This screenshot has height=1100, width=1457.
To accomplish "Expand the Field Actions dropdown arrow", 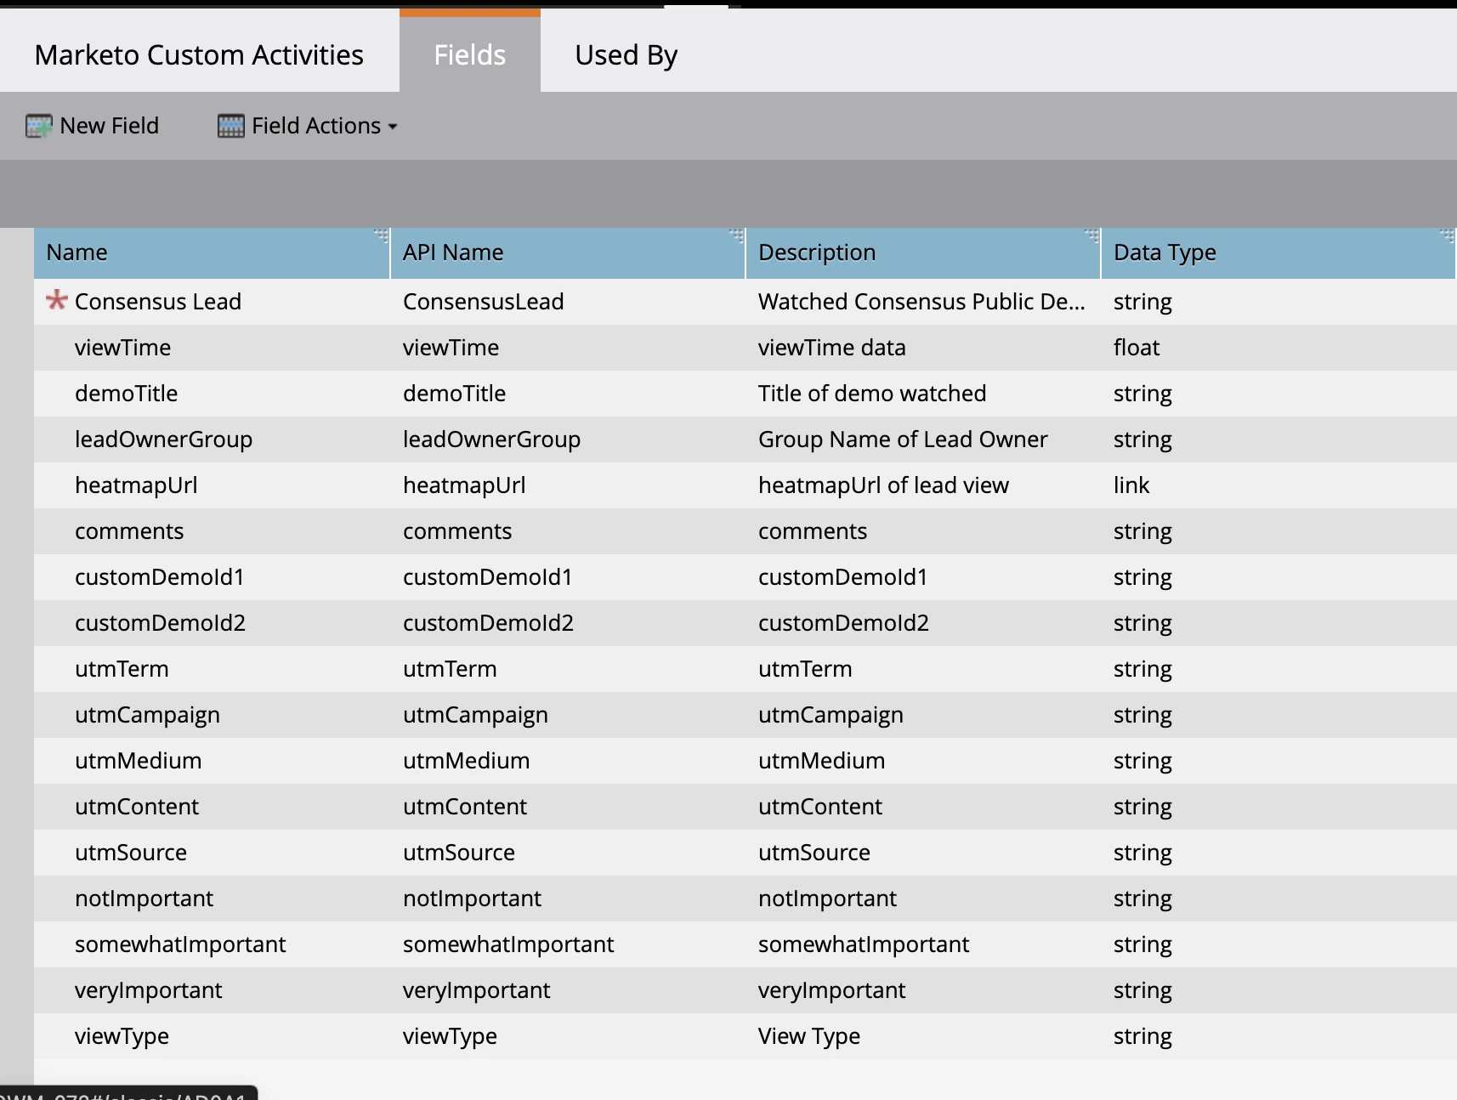I will [x=393, y=127].
